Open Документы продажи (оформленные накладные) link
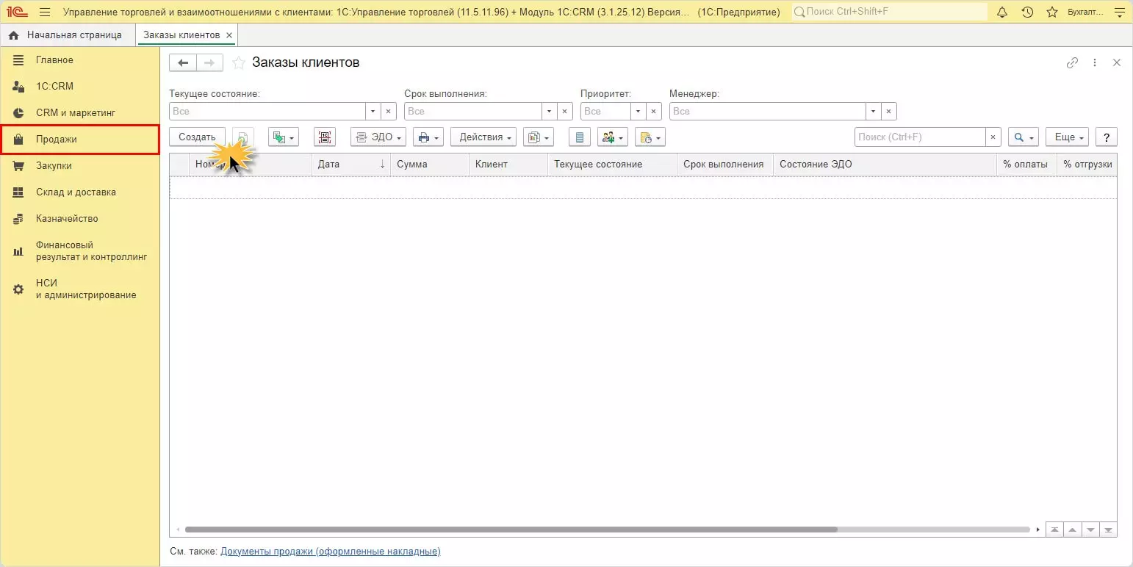The height and width of the screenshot is (567, 1133). [x=330, y=551]
